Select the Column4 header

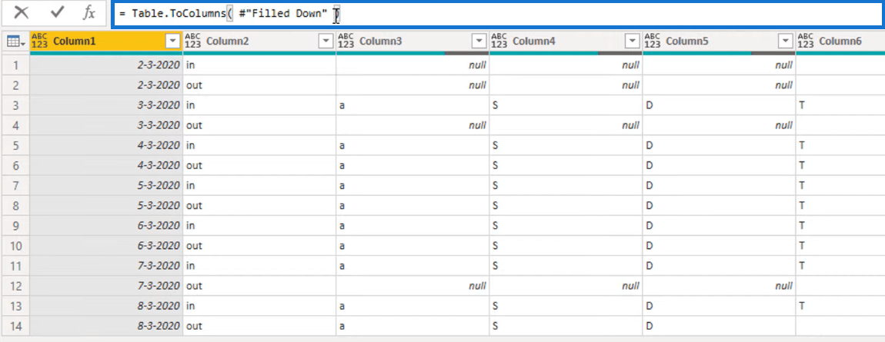click(x=566, y=42)
